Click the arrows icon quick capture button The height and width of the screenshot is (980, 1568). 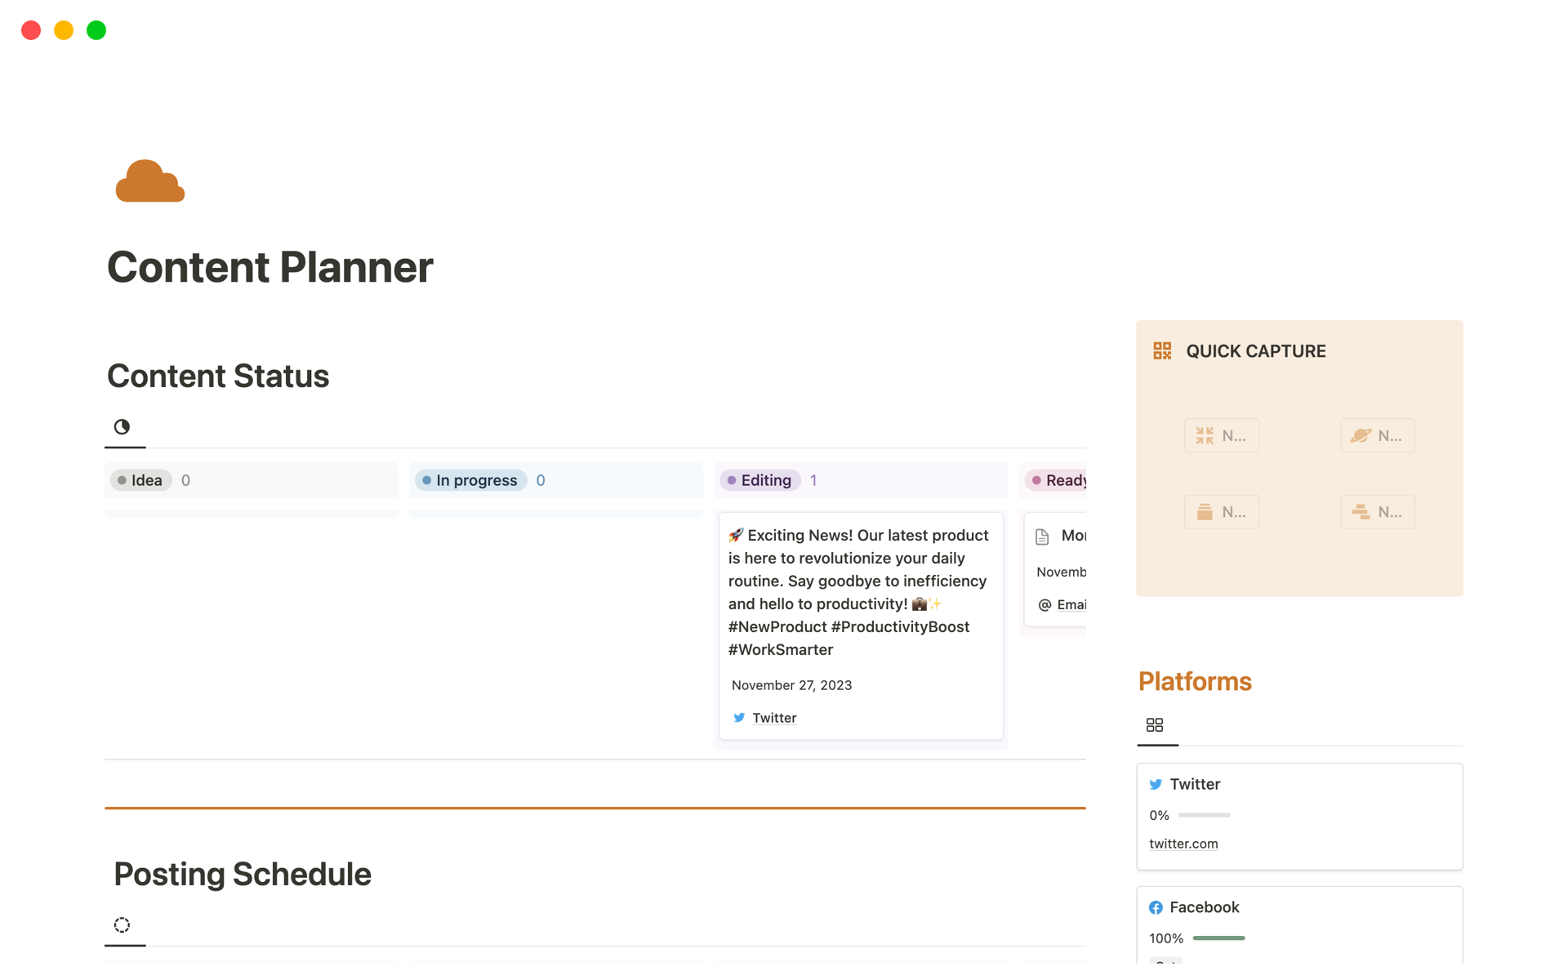click(1205, 435)
